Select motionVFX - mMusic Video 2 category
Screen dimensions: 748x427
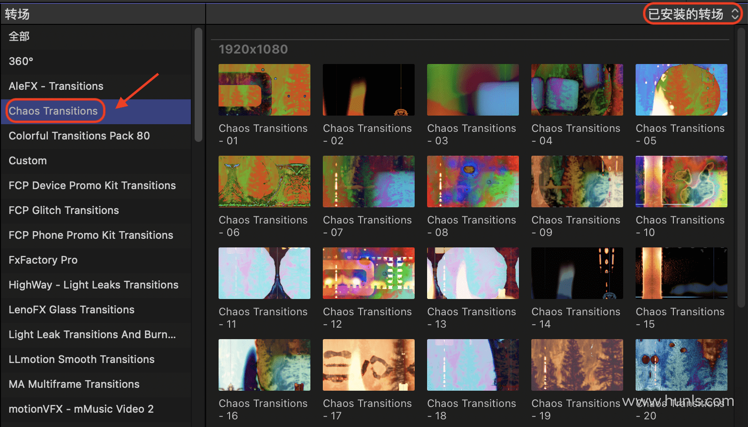point(81,409)
